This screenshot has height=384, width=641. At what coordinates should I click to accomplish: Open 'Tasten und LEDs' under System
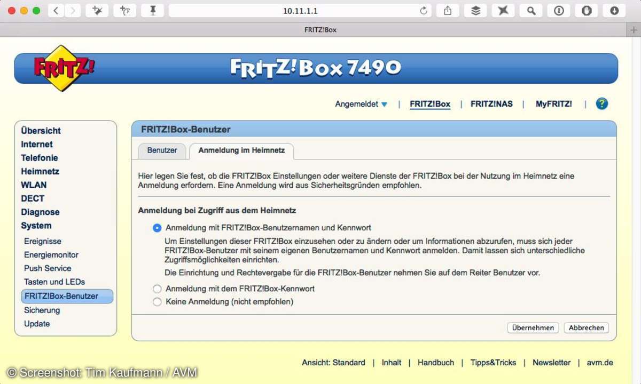[x=54, y=282]
